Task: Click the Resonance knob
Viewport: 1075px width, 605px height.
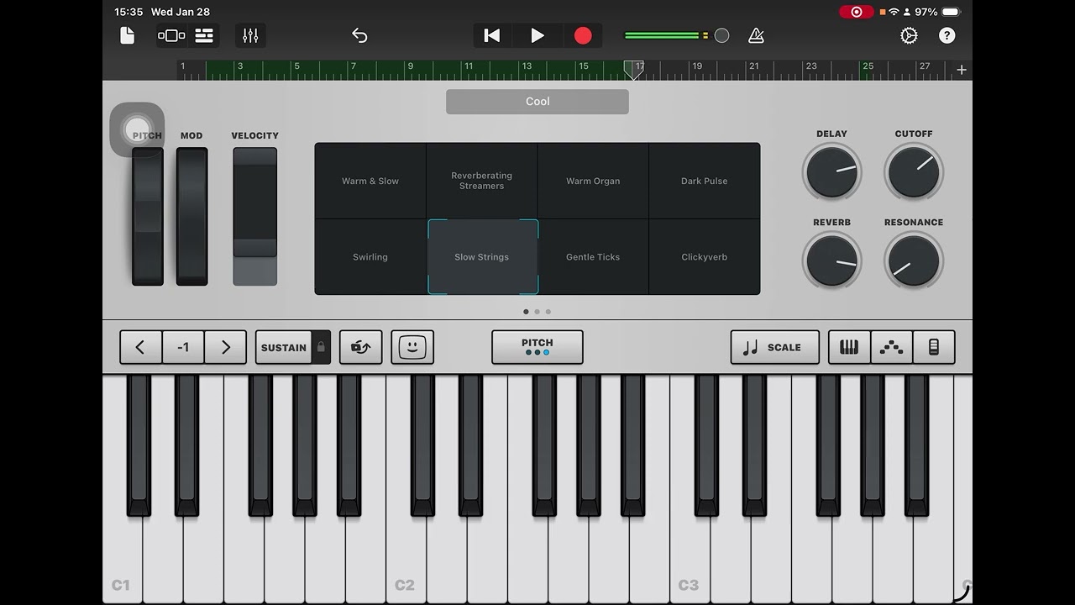Action: point(914,260)
